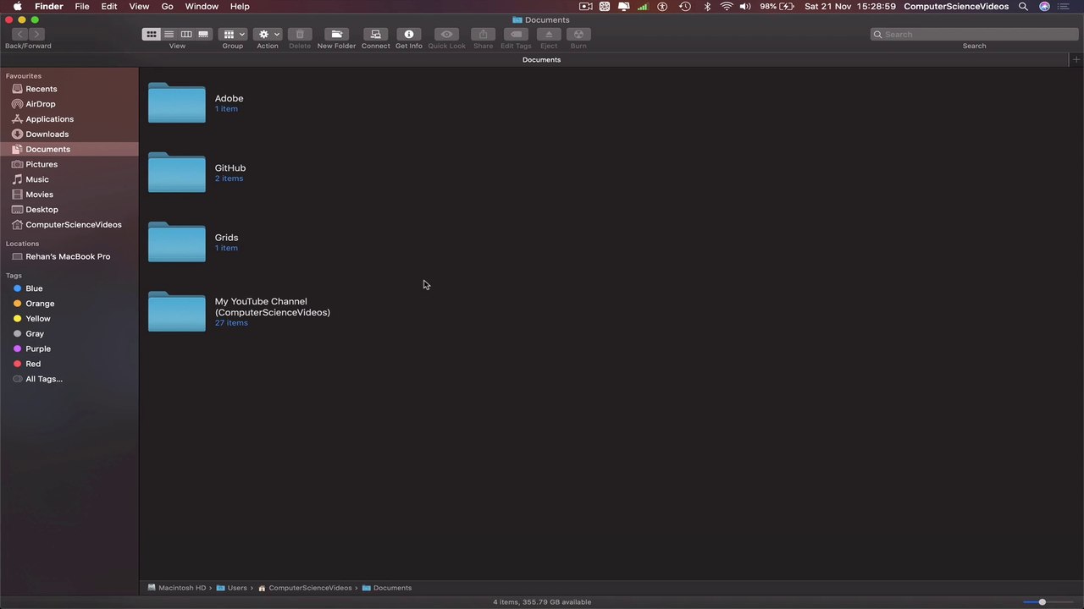Open the Window menu
Image resolution: width=1084 pixels, height=609 pixels.
pyautogui.click(x=202, y=6)
